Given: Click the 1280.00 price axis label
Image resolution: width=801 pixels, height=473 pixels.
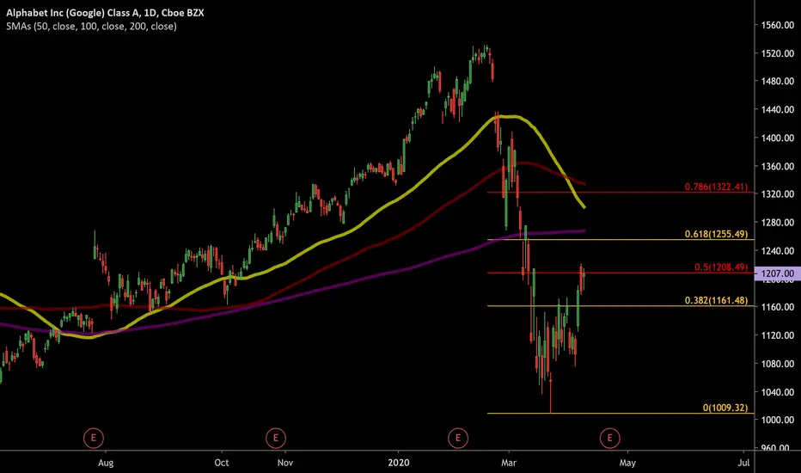Looking at the screenshot, I should pos(778,223).
